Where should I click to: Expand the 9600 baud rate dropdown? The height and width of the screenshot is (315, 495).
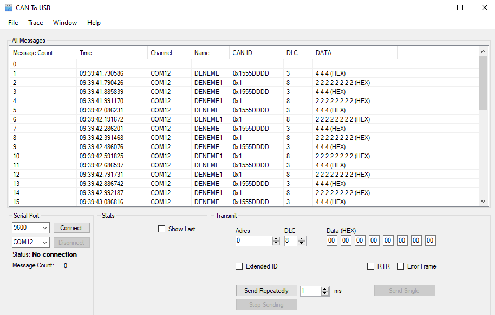tap(45, 228)
